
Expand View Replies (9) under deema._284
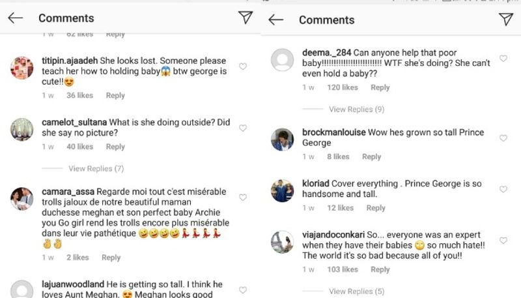click(x=356, y=110)
